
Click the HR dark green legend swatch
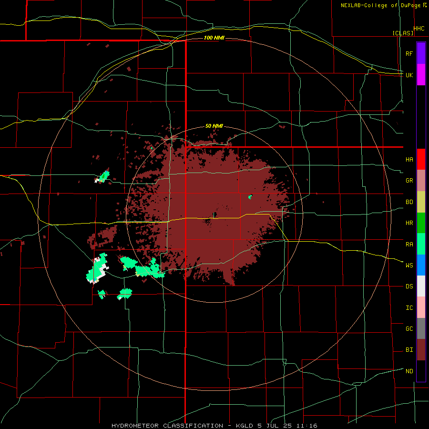(421, 223)
